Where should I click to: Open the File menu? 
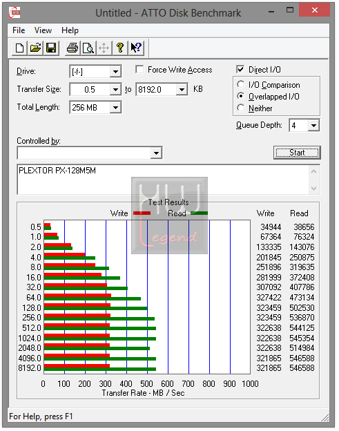[19, 30]
